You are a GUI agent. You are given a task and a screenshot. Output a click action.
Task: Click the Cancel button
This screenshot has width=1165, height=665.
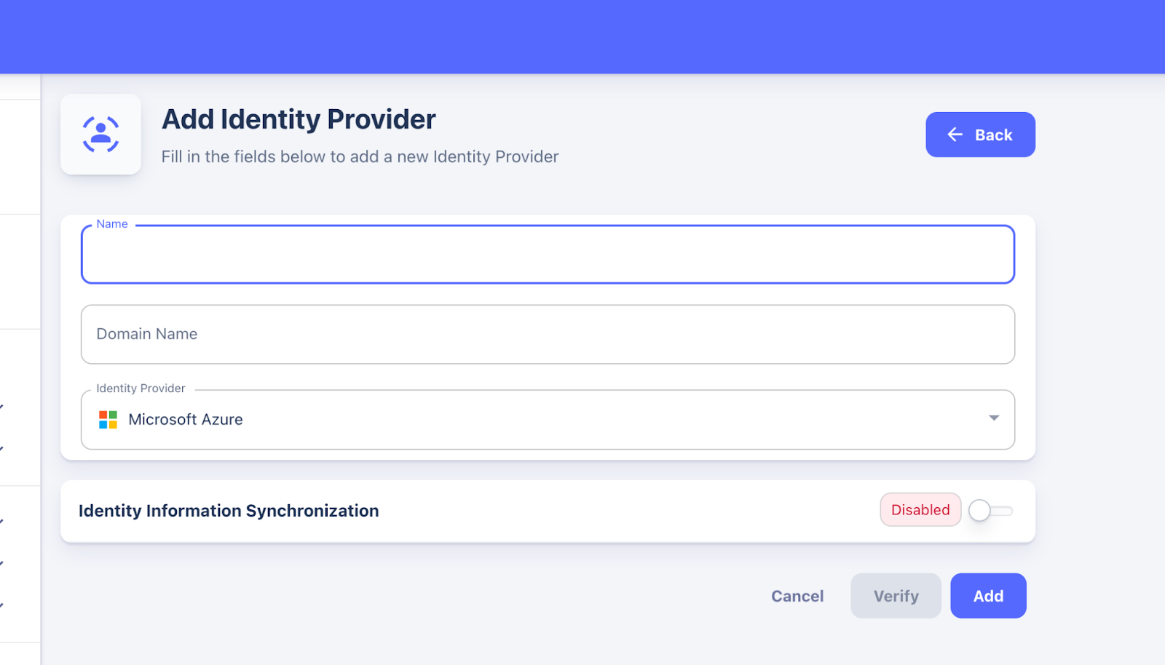click(x=797, y=595)
